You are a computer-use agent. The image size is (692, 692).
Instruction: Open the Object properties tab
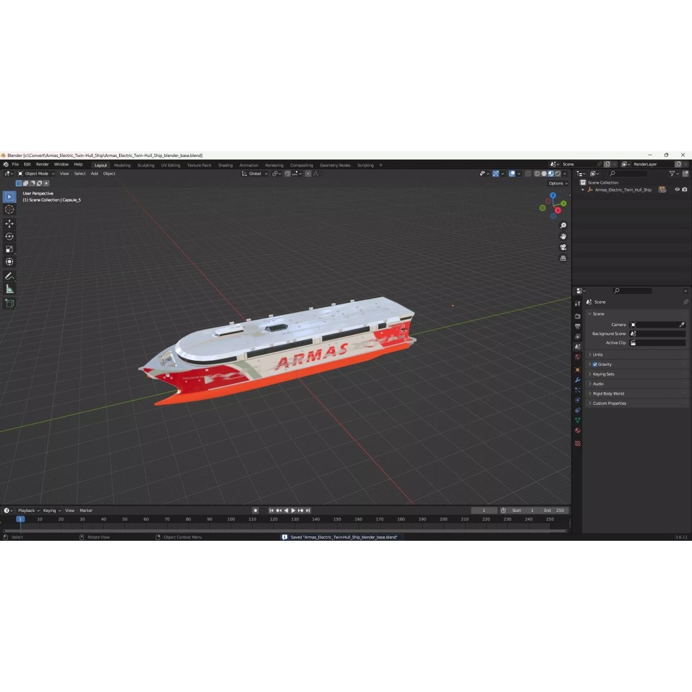577,370
